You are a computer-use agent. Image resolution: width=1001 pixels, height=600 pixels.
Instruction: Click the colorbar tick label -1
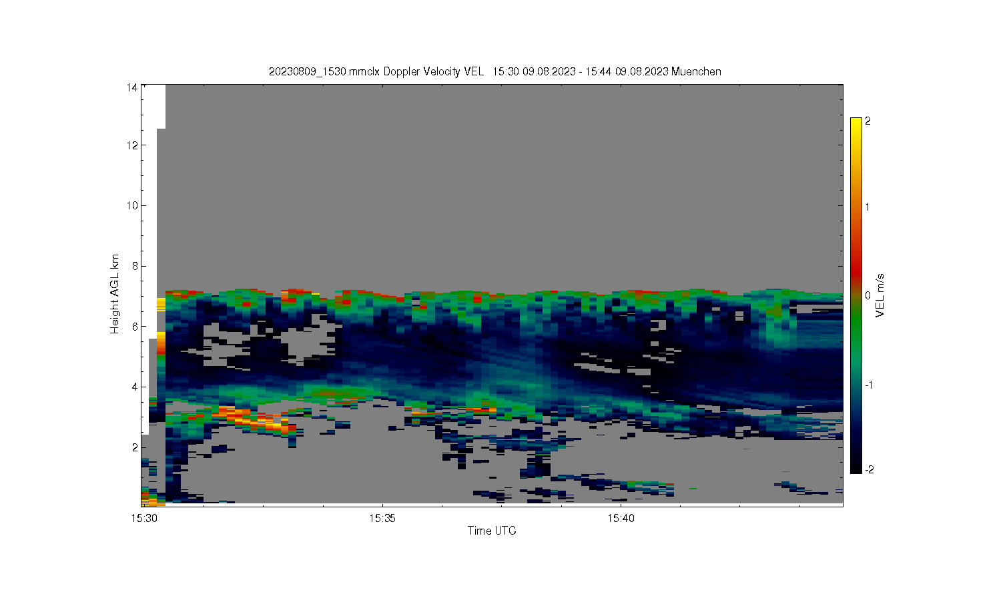pos(870,385)
